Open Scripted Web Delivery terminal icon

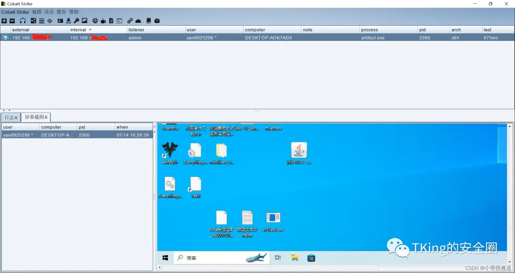click(120, 20)
